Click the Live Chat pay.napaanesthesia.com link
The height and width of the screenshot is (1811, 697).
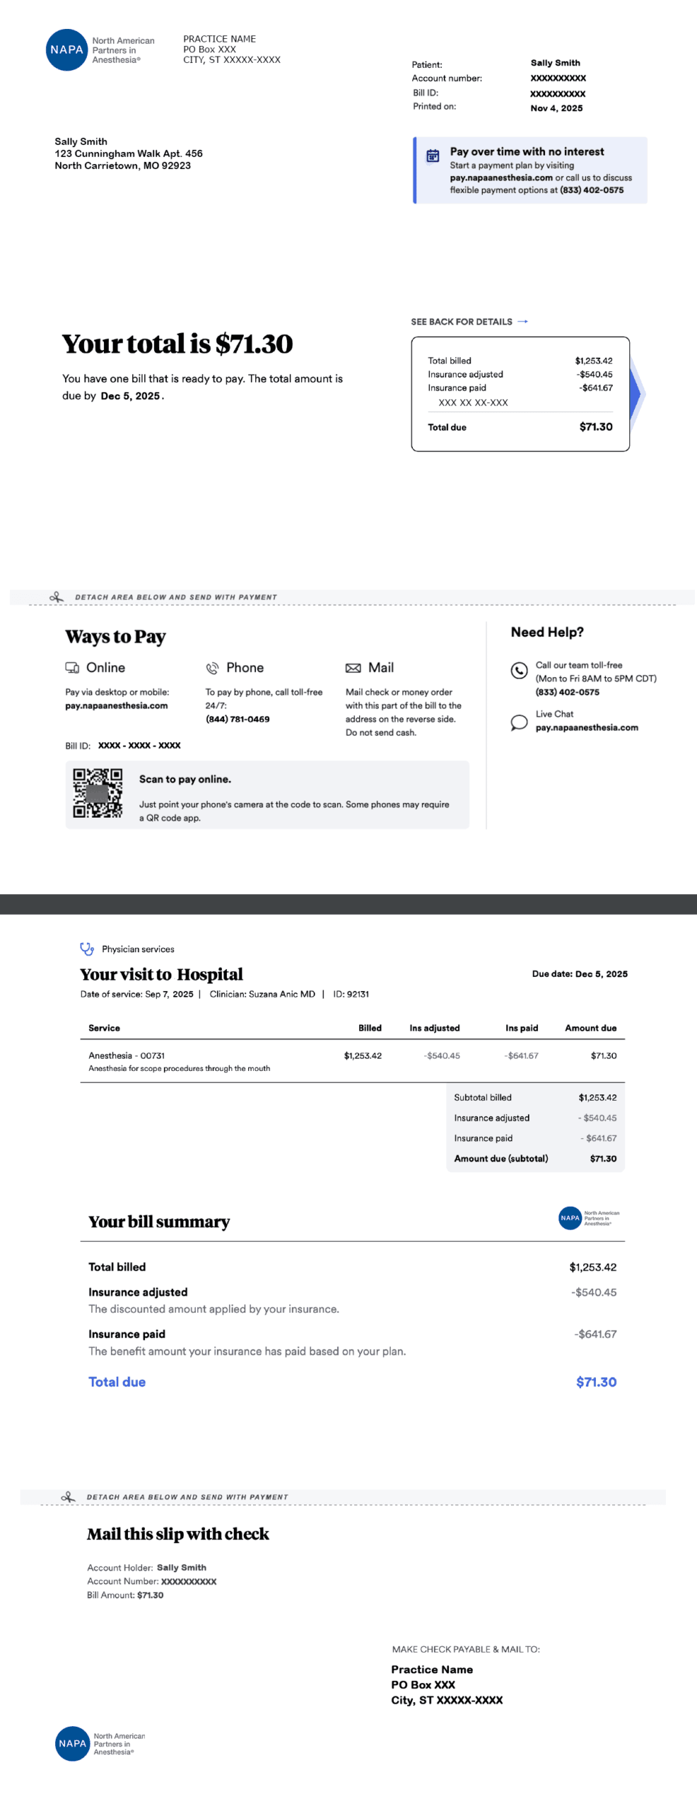[587, 727]
